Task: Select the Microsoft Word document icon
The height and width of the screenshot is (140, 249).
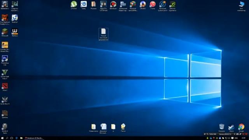Action: pos(103,129)
